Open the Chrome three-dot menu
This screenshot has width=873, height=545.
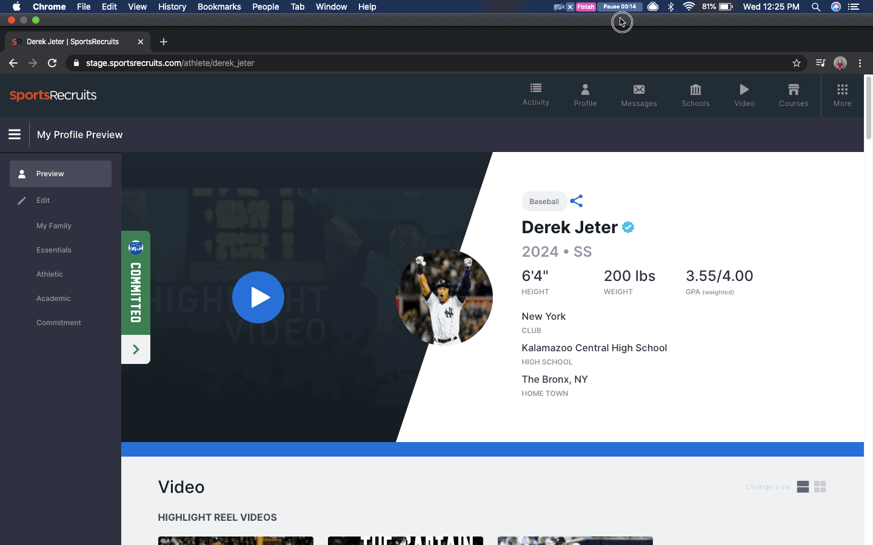tap(860, 63)
